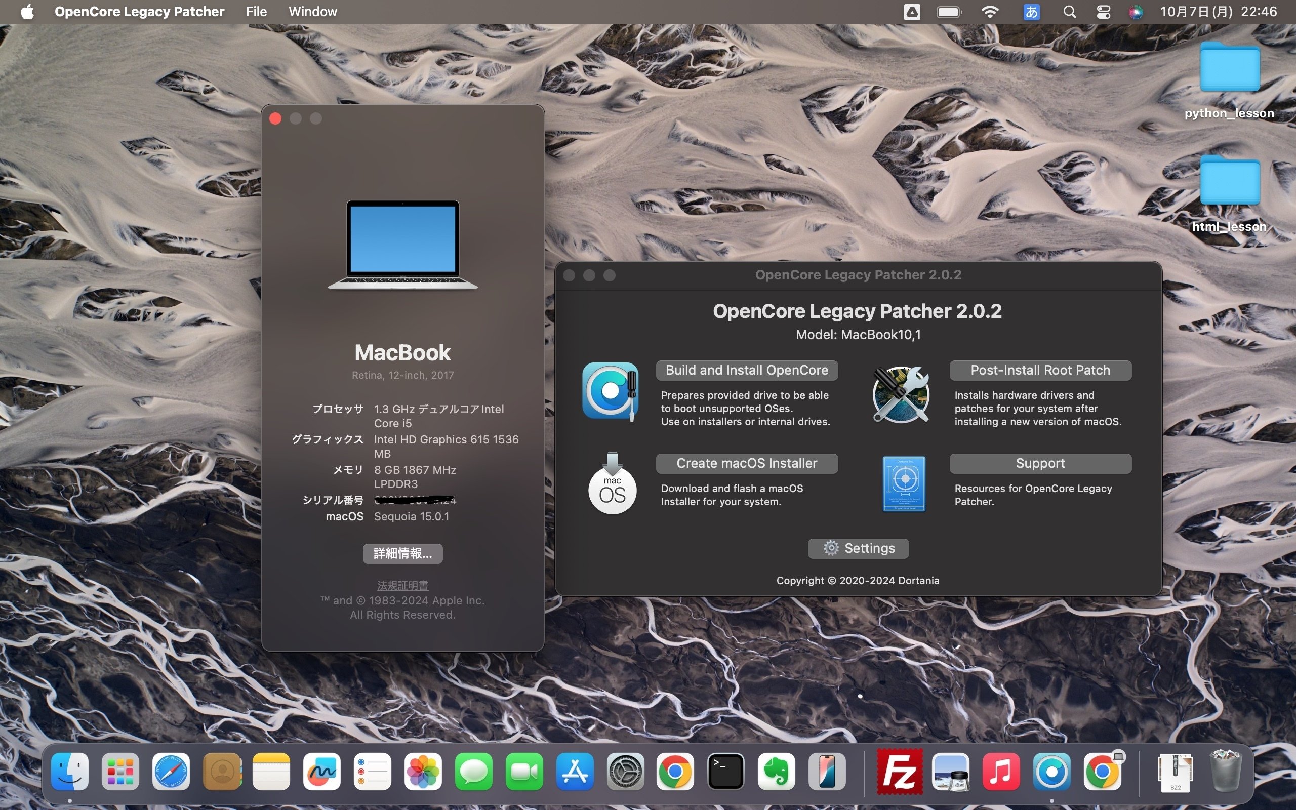Open iPhone Mirroring in the Dock

click(827, 772)
